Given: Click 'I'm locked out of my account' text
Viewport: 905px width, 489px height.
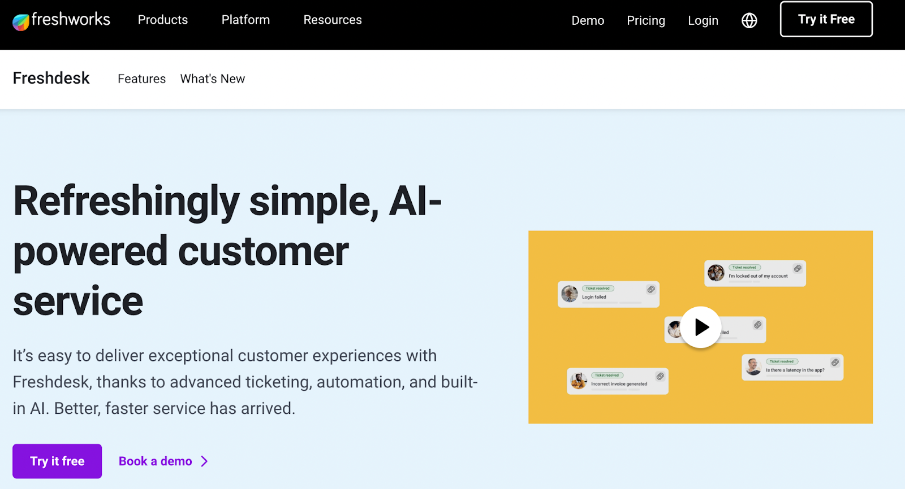Looking at the screenshot, I should [x=758, y=276].
